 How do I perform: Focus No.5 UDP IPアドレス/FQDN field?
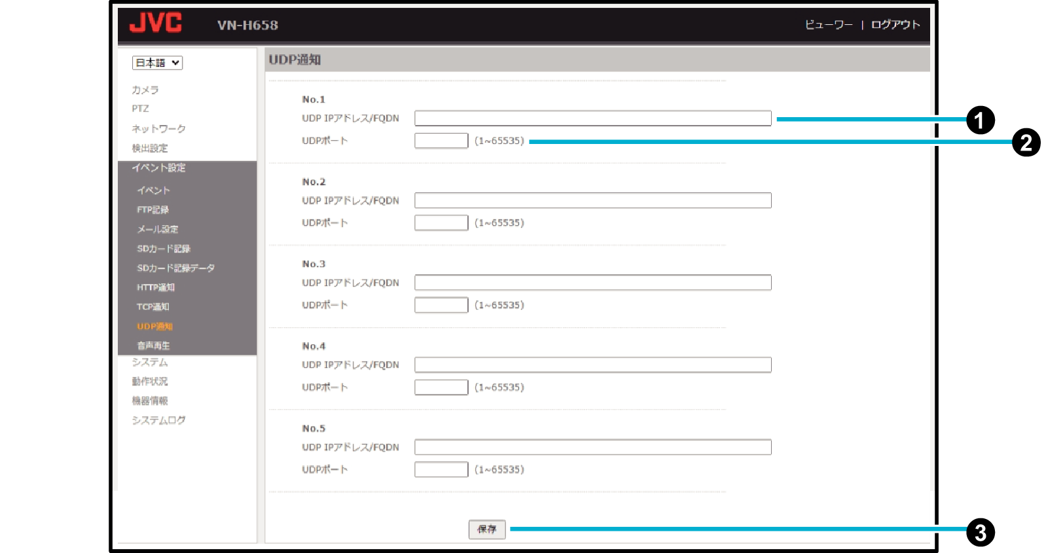(x=593, y=447)
